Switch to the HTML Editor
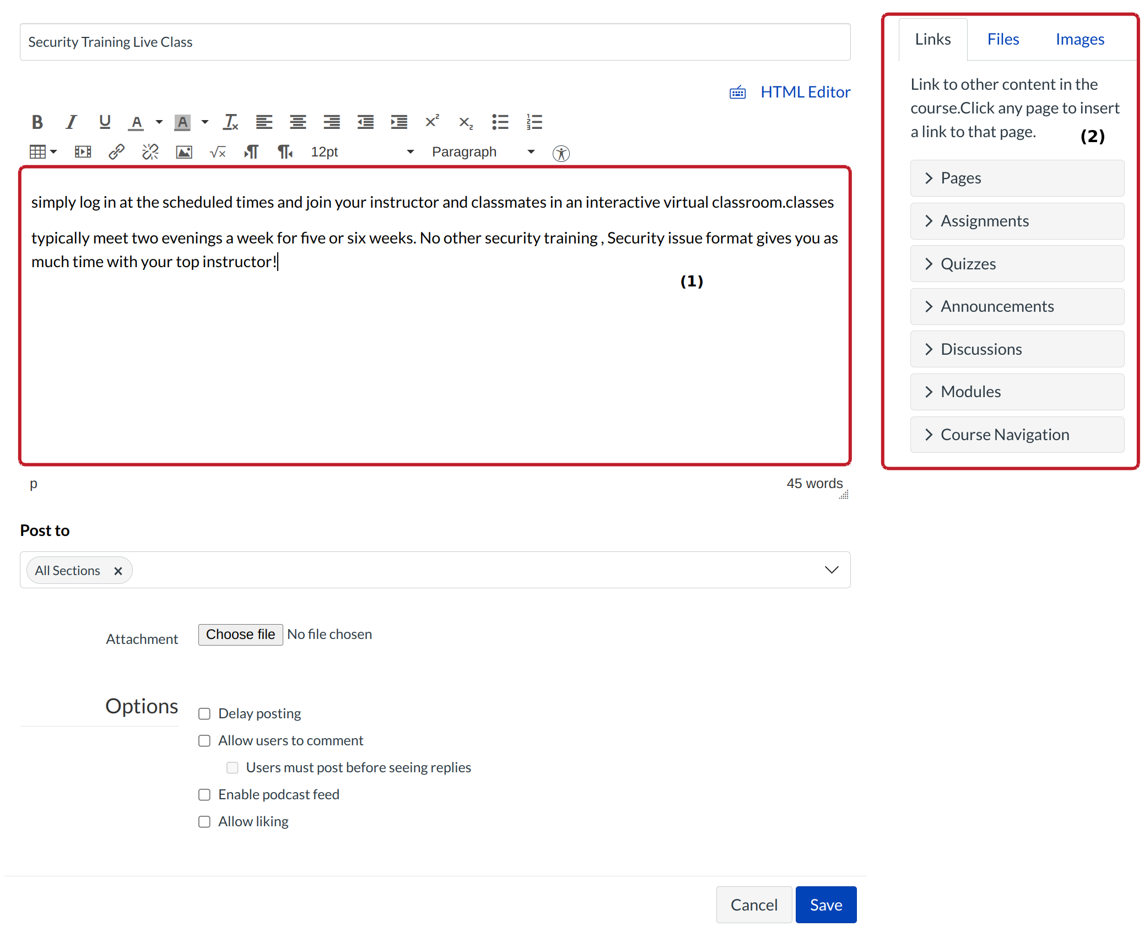 coord(805,92)
